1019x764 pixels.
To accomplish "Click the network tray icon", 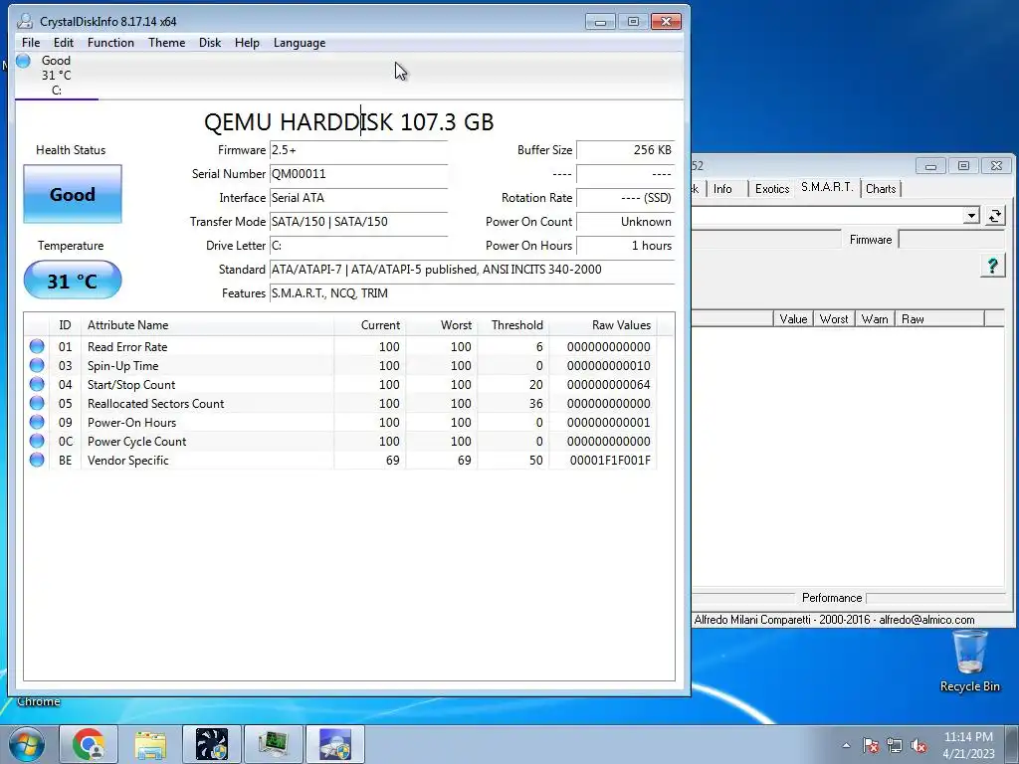I will click(x=895, y=746).
